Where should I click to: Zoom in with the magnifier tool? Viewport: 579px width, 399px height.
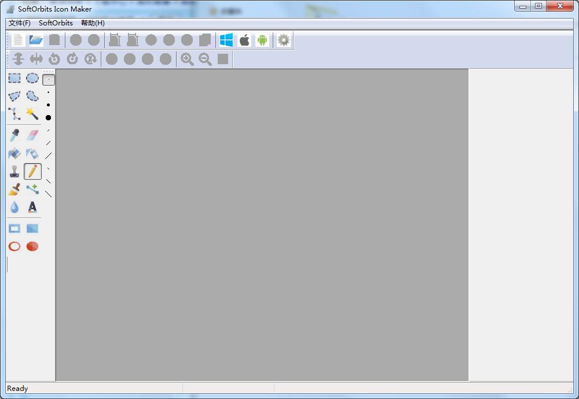[186, 58]
